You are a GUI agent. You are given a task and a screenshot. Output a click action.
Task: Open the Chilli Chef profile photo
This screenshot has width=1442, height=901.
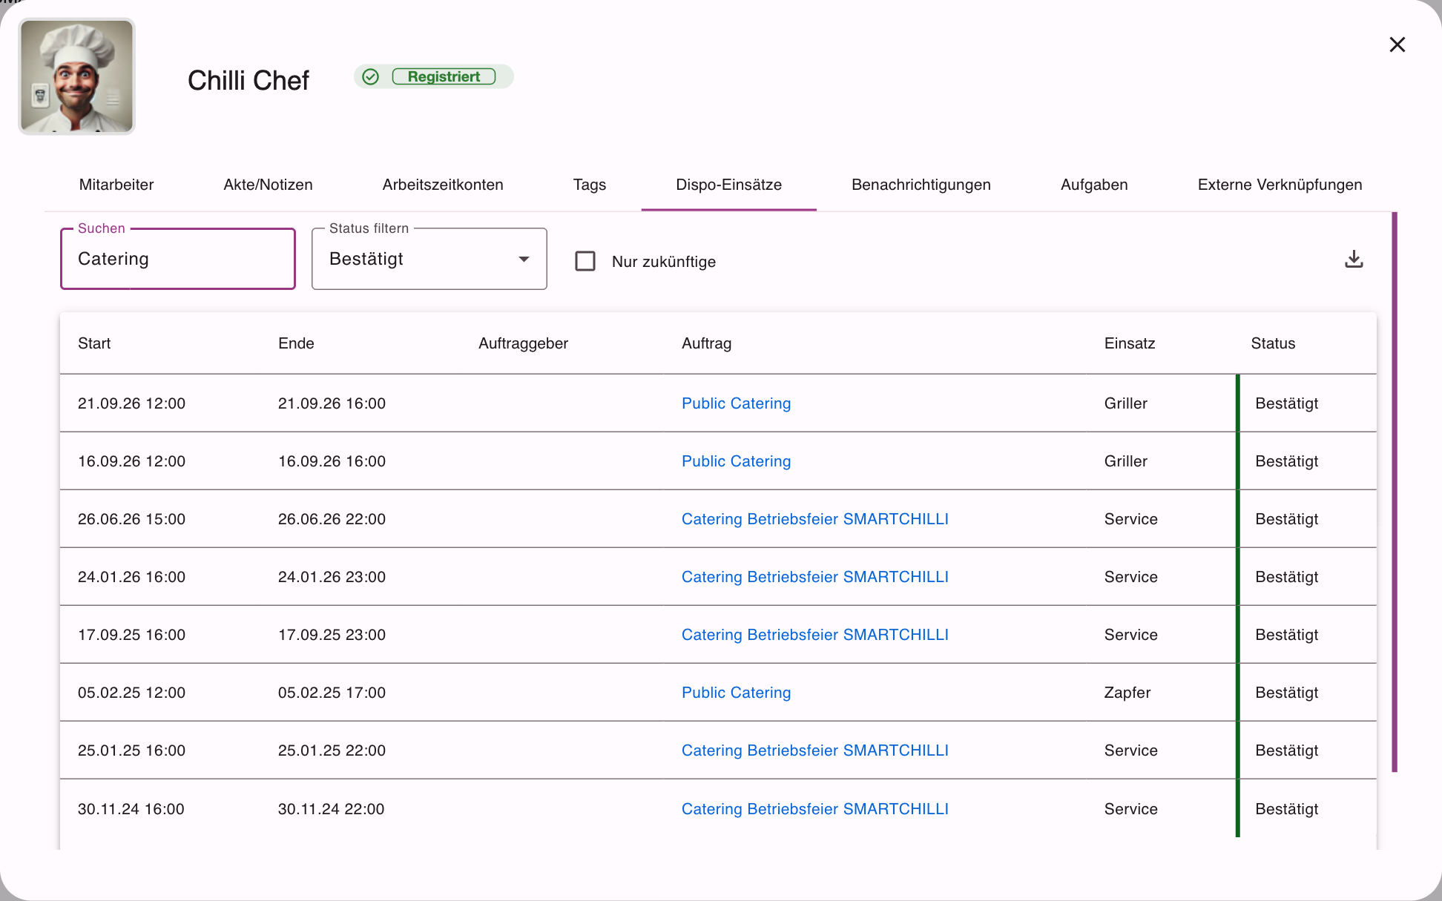[76, 76]
